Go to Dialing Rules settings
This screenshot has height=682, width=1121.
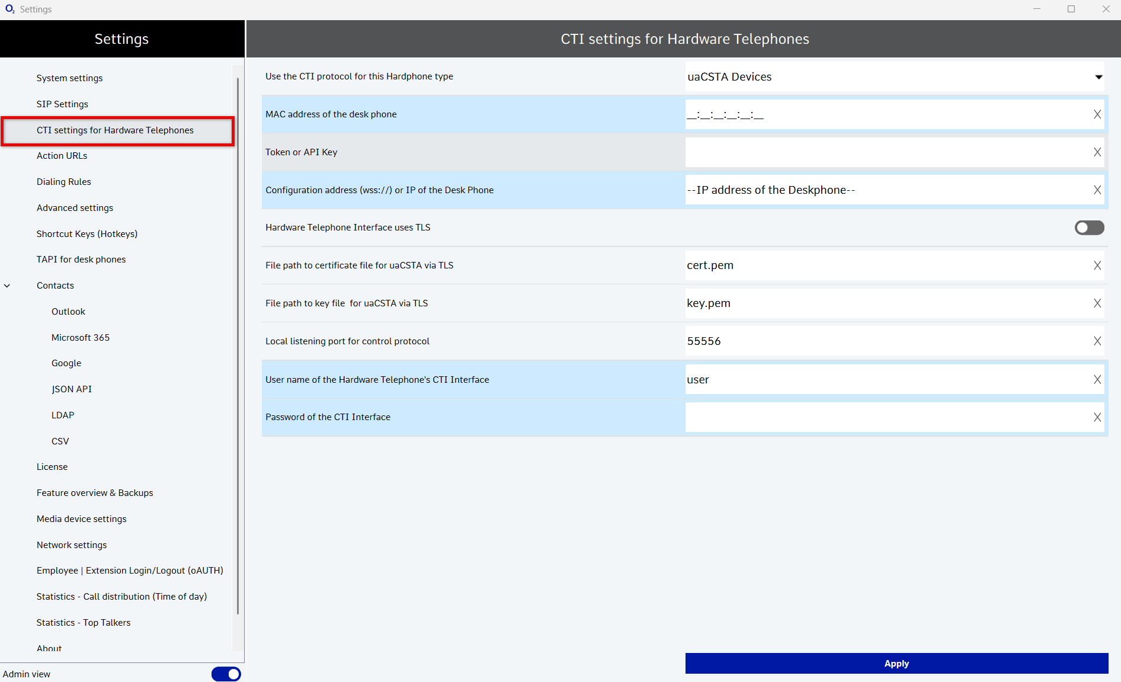point(64,182)
